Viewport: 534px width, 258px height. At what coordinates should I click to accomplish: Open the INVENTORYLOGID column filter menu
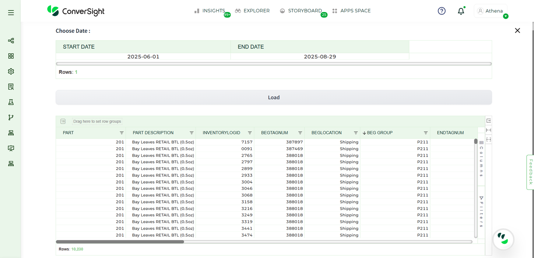click(x=250, y=133)
